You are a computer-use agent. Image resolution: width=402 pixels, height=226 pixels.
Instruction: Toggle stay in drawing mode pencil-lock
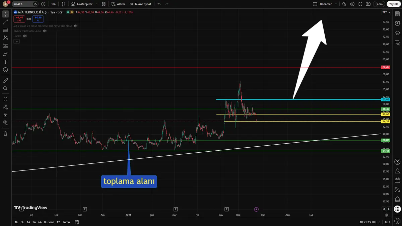tap(5, 107)
